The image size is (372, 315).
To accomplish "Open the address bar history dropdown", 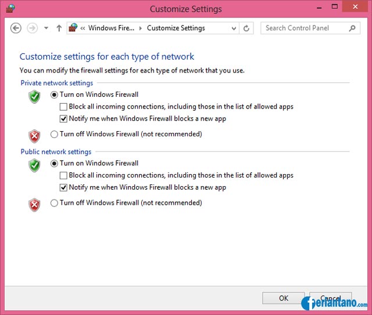I will click(234, 28).
